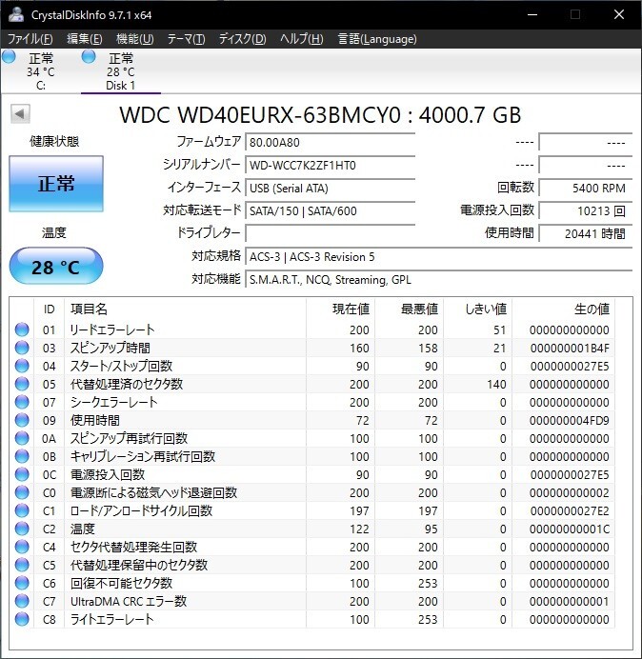Click the blue status orb for drive C:
The image size is (642, 659).
(x=9, y=56)
